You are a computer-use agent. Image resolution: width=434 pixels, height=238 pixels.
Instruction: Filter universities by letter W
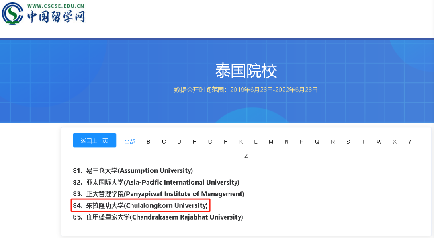coord(379,142)
